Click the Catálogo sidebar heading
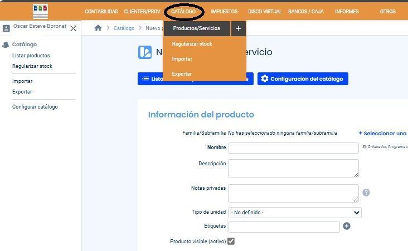The image size is (408, 251). click(x=25, y=45)
